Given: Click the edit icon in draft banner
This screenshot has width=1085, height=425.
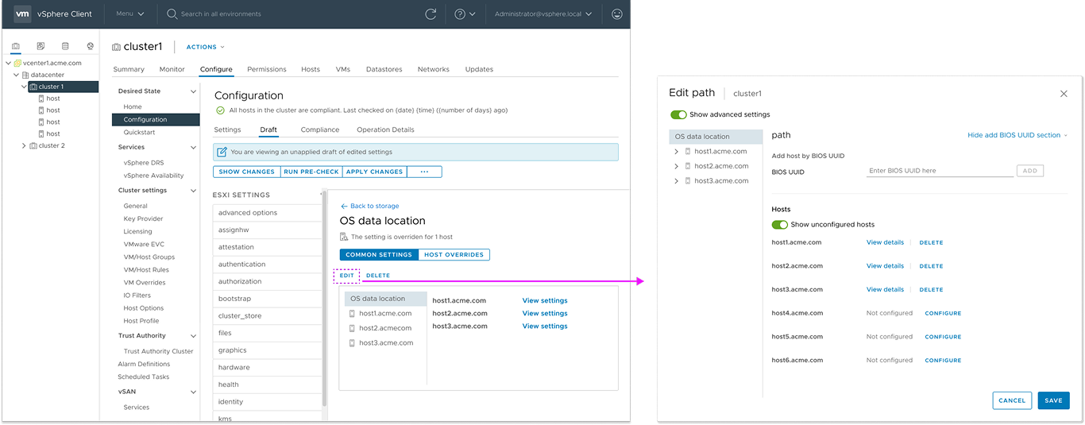Looking at the screenshot, I should [x=222, y=152].
